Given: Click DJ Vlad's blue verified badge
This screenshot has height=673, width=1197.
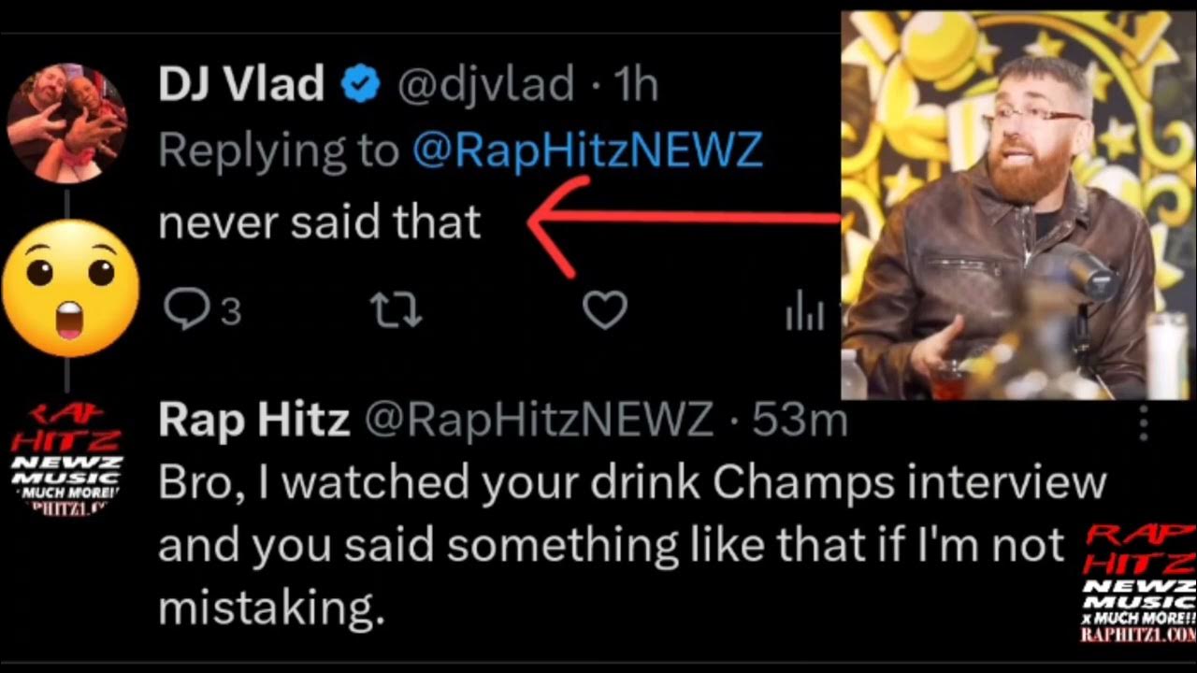Looking at the screenshot, I should point(360,86).
